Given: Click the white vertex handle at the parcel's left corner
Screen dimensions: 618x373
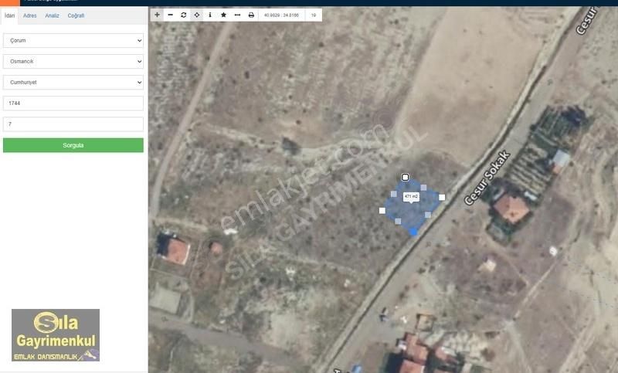Looking at the screenshot, I should (x=382, y=211).
